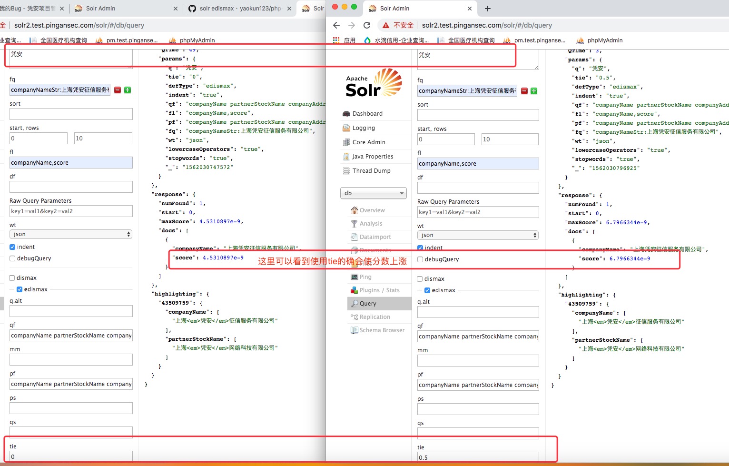729x466 pixels.
Task: Remove fq filter in left window (red minus)
Action: point(118,90)
